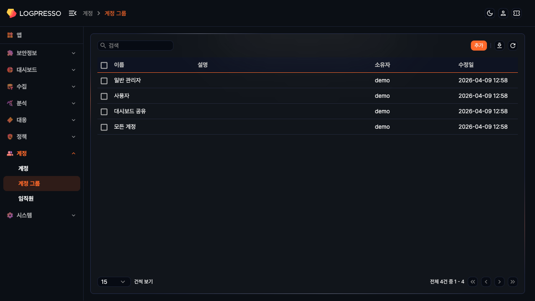Click the 계정 breadcrumb link
The image size is (535, 301).
pos(88,13)
